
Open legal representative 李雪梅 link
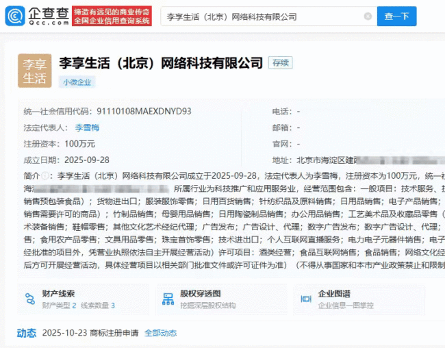tap(87, 127)
